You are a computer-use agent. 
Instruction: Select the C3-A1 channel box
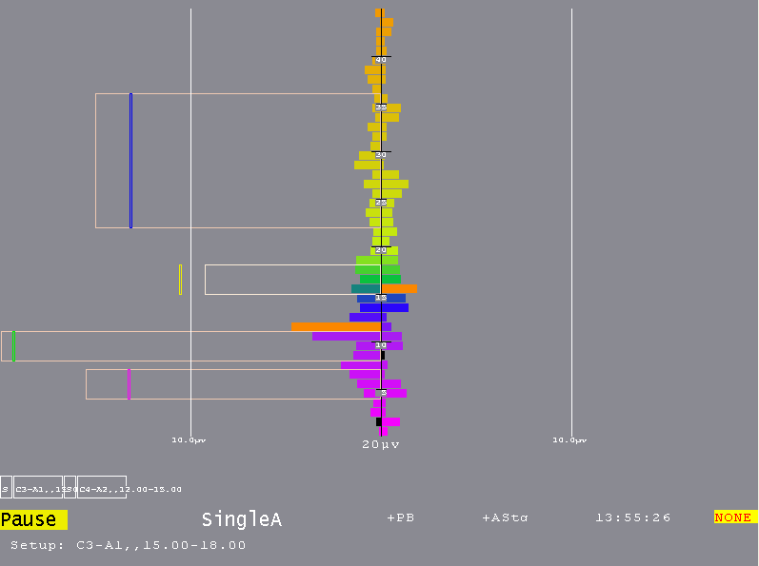(x=38, y=488)
